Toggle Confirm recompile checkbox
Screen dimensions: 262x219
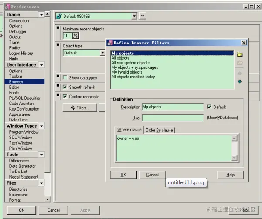(65, 96)
